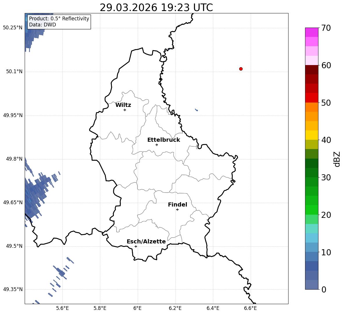Viewport: 344px width, 314px height.
Task: Click the 70 tick on colorbar
Action: (x=326, y=28)
